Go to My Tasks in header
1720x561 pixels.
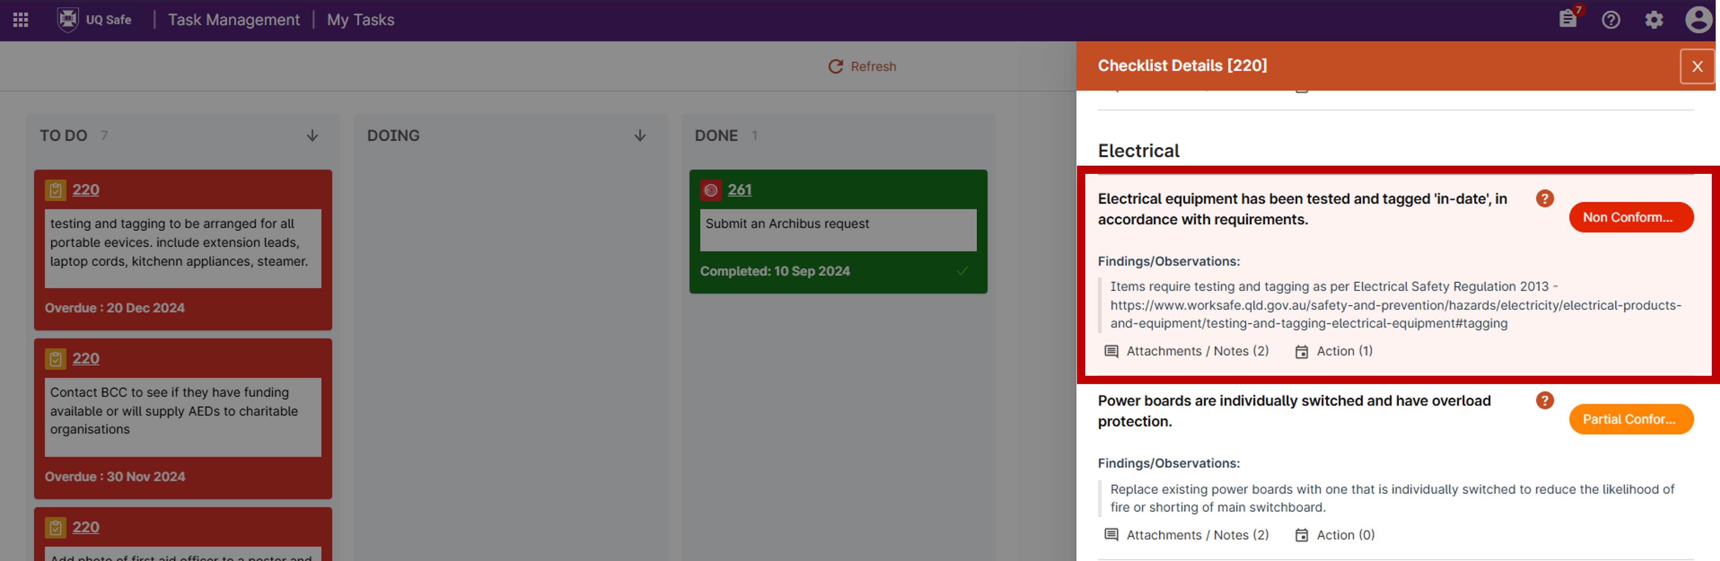click(x=361, y=20)
